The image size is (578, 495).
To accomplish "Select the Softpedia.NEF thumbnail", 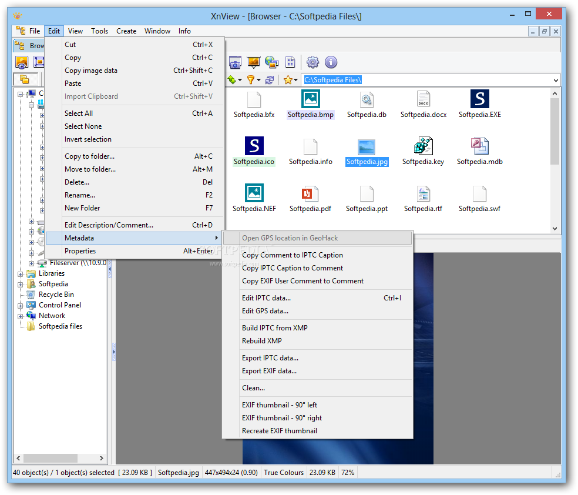I will 254,193.
